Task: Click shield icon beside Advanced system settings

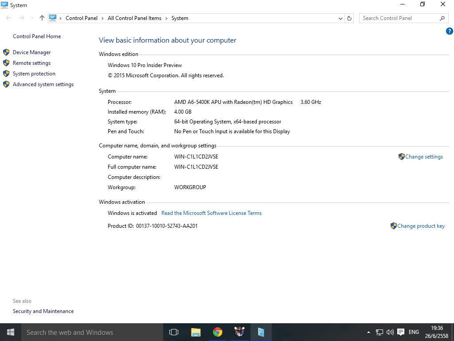Action: tap(6, 84)
